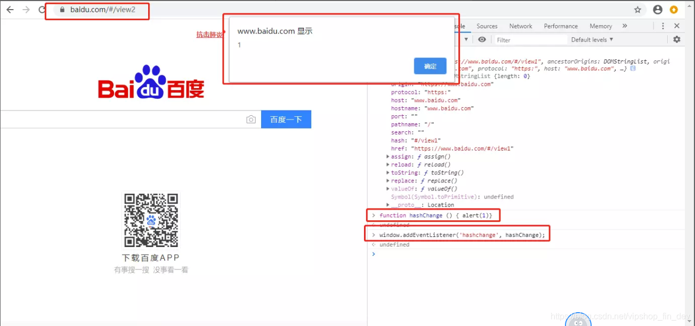Expand the toString function entry
This screenshot has height=326, width=695.
pos(388,172)
